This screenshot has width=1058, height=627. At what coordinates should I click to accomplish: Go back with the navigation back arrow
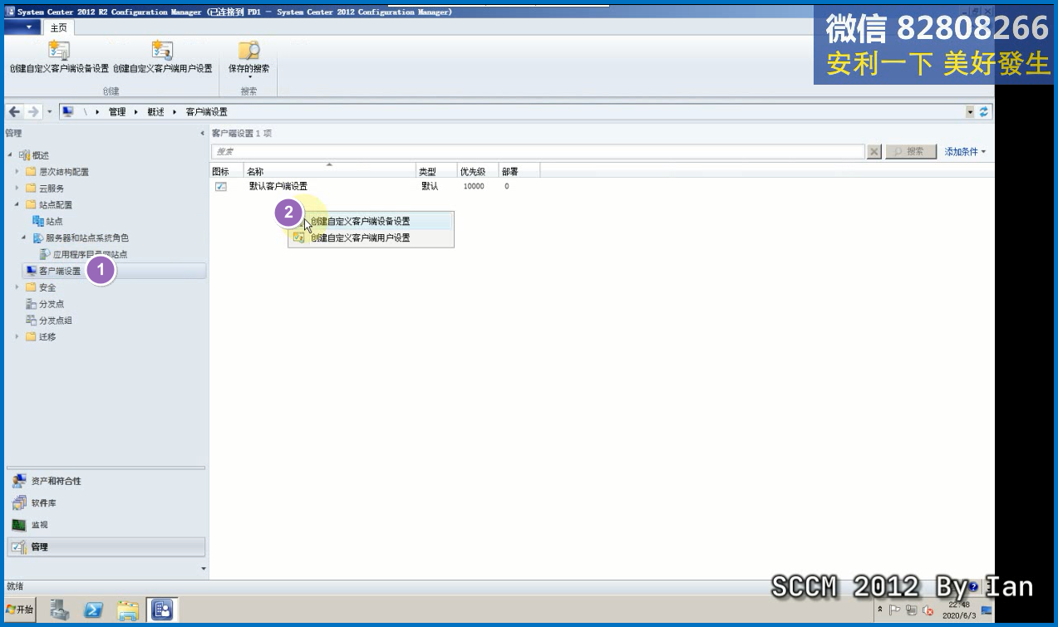(x=15, y=112)
